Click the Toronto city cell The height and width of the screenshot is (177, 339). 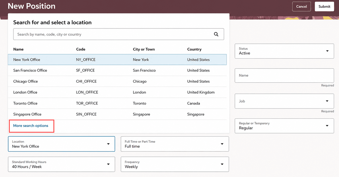[139, 103]
